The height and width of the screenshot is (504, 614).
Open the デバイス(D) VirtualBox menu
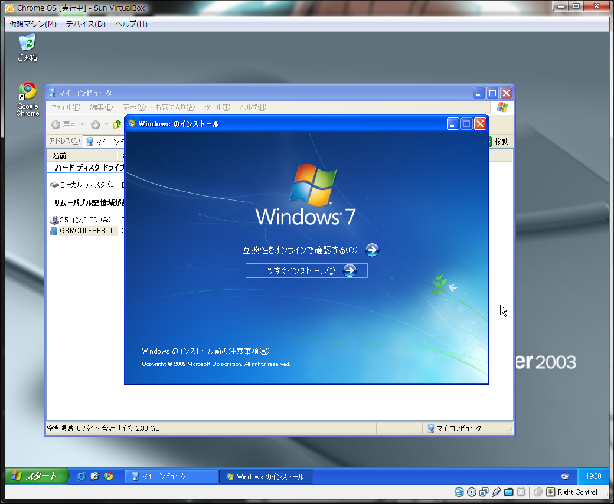click(x=86, y=24)
